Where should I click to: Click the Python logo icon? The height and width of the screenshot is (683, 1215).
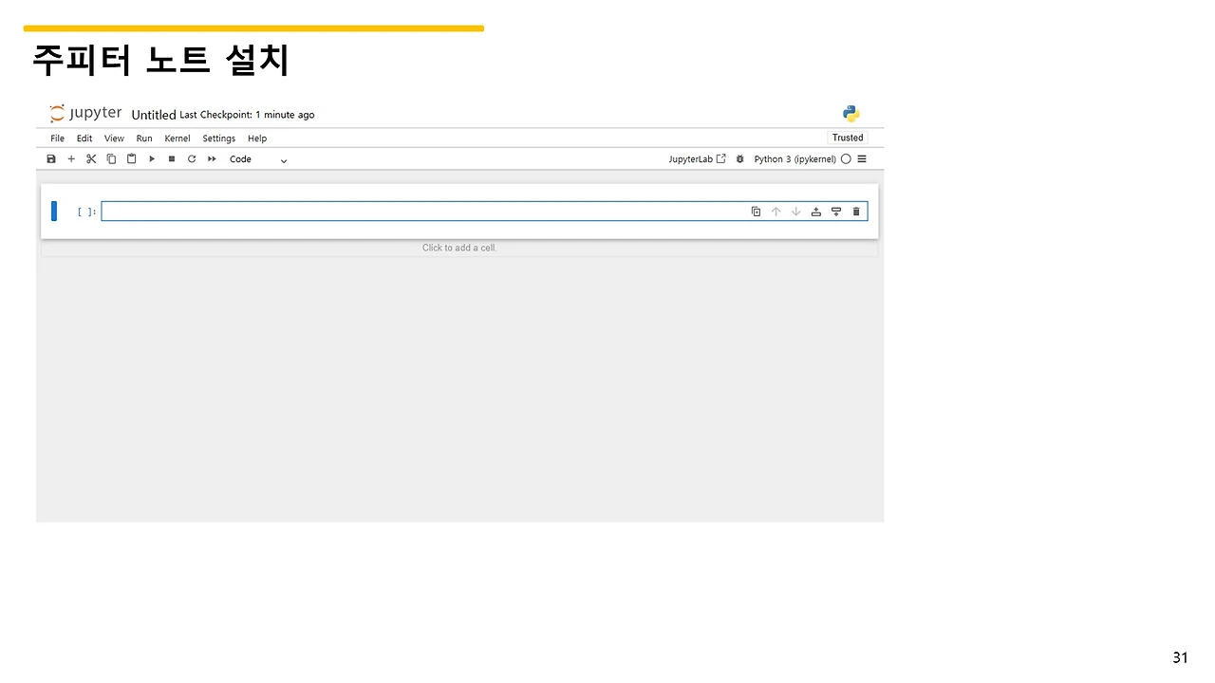tap(851, 114)
